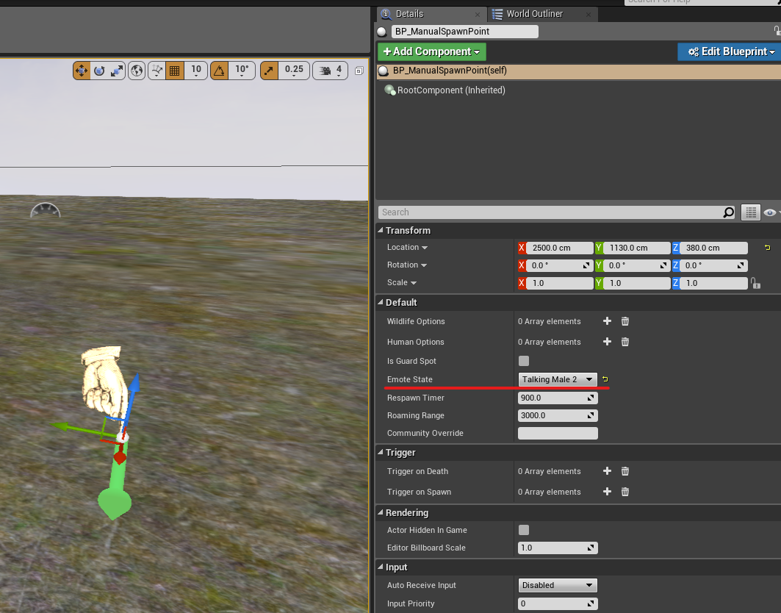Add element to Wildlife Options array

pyautogui.click(x=607, y=321)
